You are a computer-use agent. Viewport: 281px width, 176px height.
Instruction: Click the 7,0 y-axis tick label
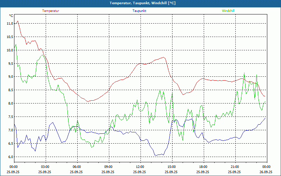(10, 130)
